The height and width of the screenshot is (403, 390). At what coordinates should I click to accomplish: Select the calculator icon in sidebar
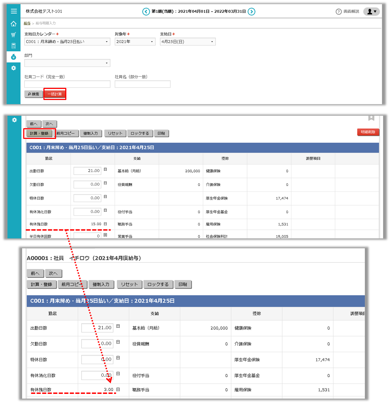(x=14, y=46)
